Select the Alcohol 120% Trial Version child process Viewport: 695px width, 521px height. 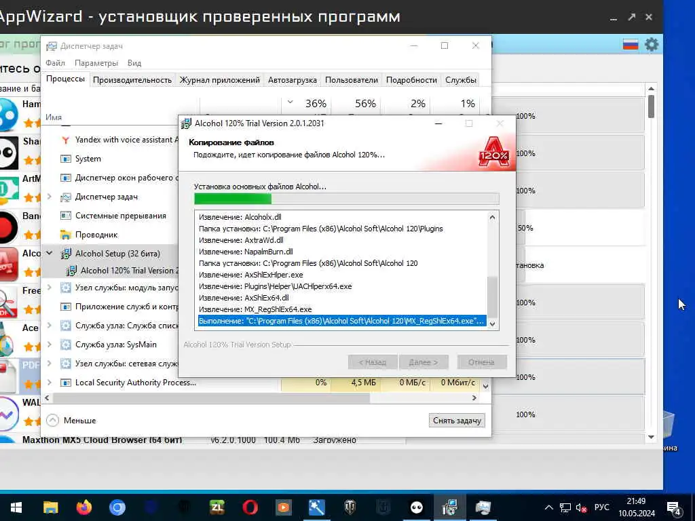(122, 271)
